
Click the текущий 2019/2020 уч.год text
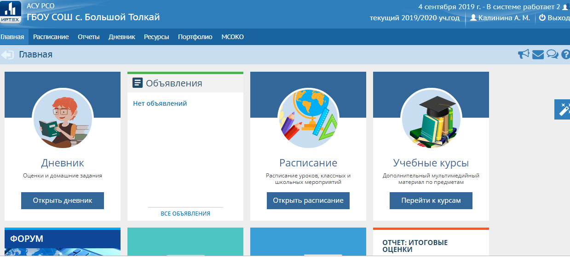click(x=415, y=18)
